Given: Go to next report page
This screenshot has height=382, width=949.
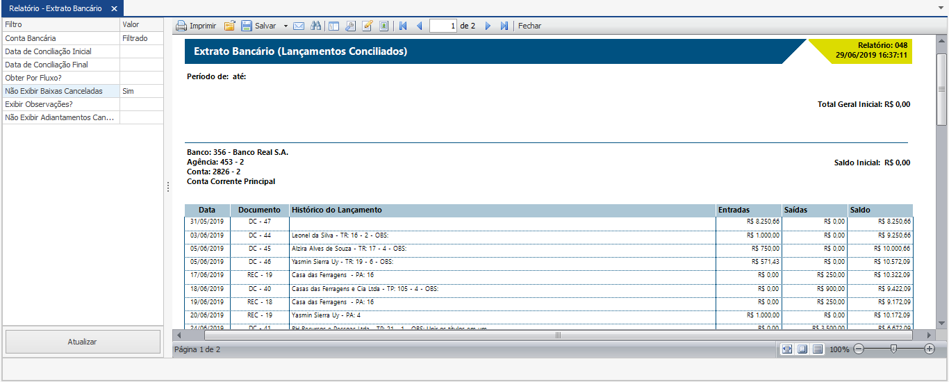Looking at the screenshot, I should (x=488, y=26).
